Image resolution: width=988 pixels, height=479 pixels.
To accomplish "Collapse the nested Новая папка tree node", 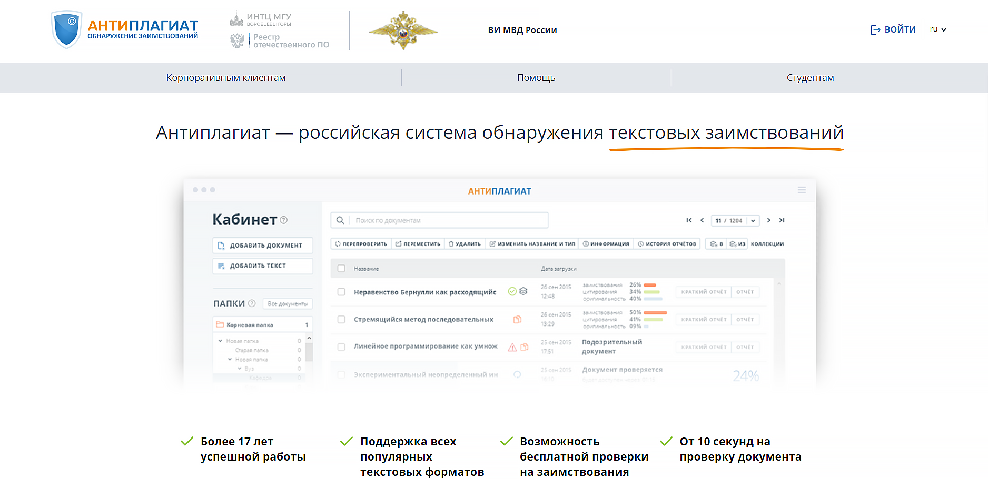I will 230,360.
